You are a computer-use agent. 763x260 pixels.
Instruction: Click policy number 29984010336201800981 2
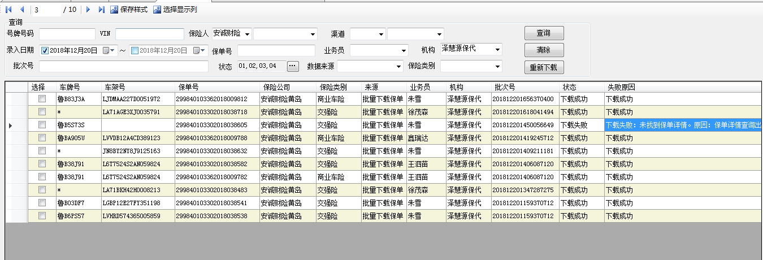pos(217,99)
